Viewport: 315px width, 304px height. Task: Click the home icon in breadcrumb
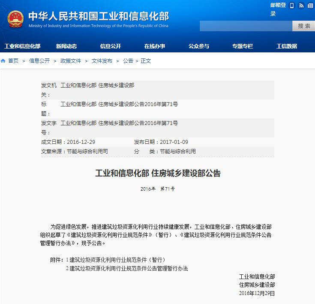click(x=3, y=61)
